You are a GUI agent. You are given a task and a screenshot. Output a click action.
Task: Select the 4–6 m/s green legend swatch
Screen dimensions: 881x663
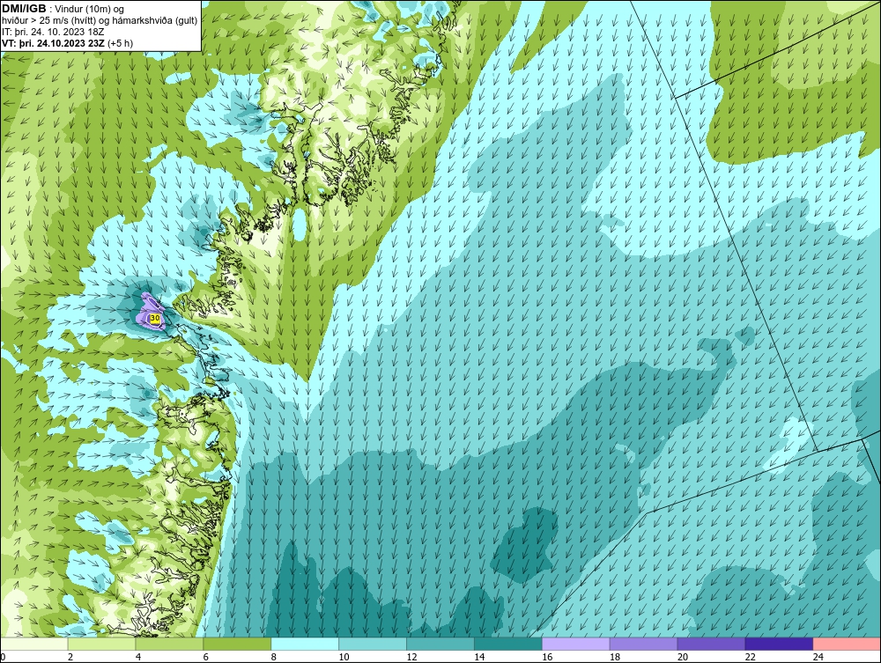tap(169, 644)
